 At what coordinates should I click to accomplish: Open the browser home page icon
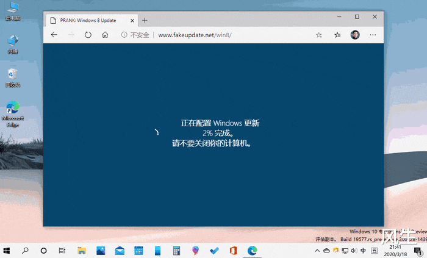105,35
